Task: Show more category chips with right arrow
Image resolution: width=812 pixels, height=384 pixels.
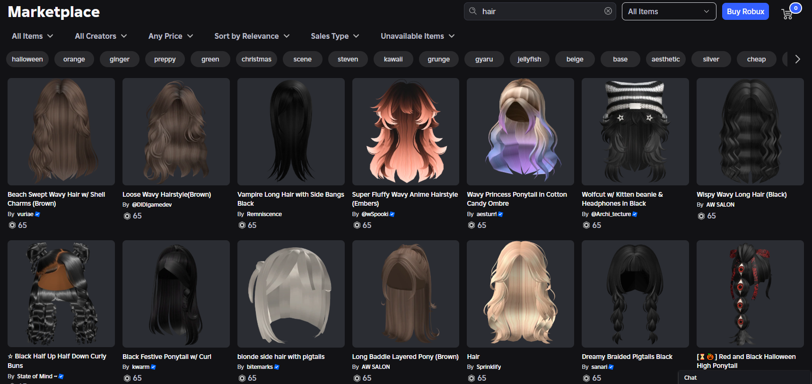Action: coord(797,59)
